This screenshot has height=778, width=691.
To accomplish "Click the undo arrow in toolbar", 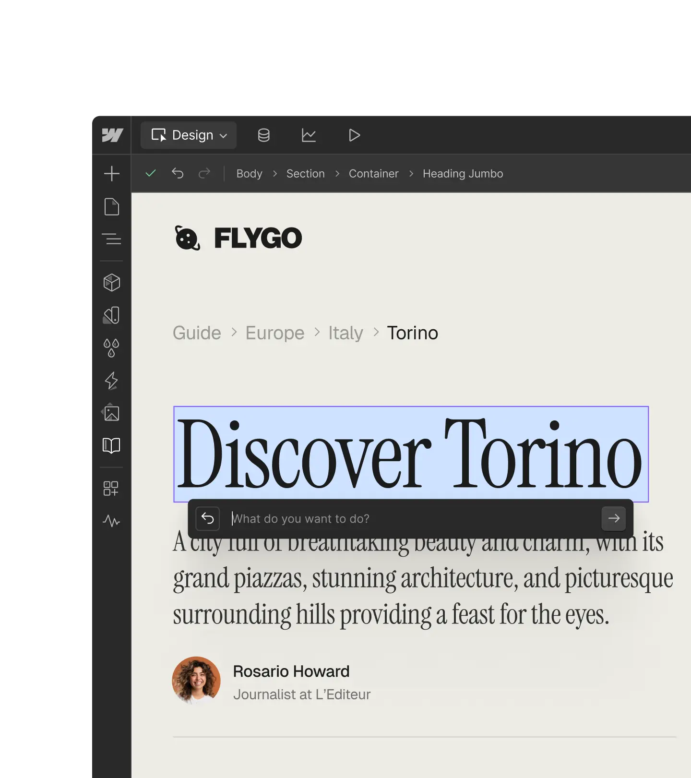I will tap(178, 173).
